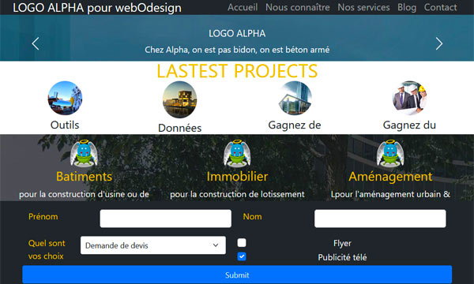Open the Nous connaître menu item
The image size is (474, 284).
click(x=298, y=7)
